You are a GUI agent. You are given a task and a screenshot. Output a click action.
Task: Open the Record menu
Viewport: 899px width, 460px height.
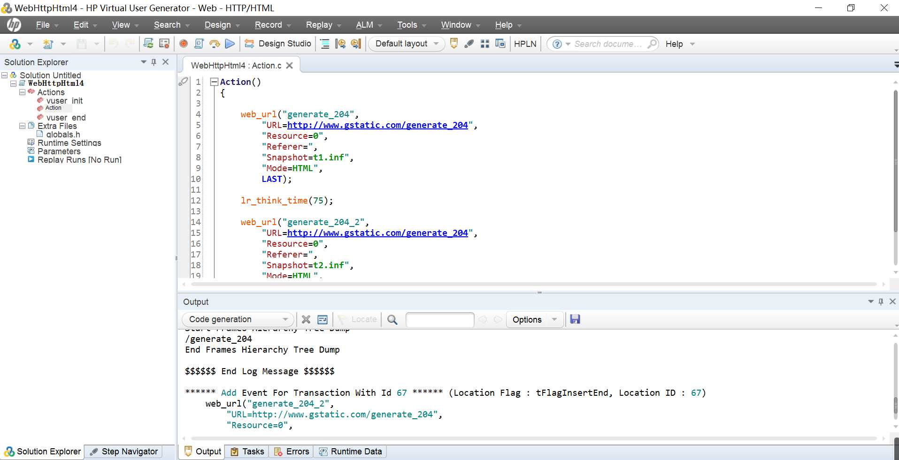273,25
